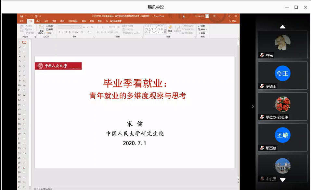
Task: Open the 替换 (Replace) dropdown
Action: tap(202, 29)
